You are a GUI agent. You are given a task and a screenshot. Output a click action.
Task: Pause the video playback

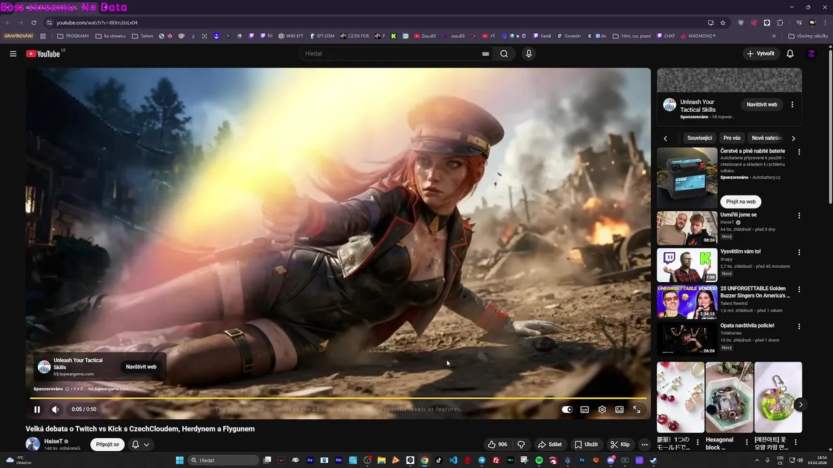point(37,409)
